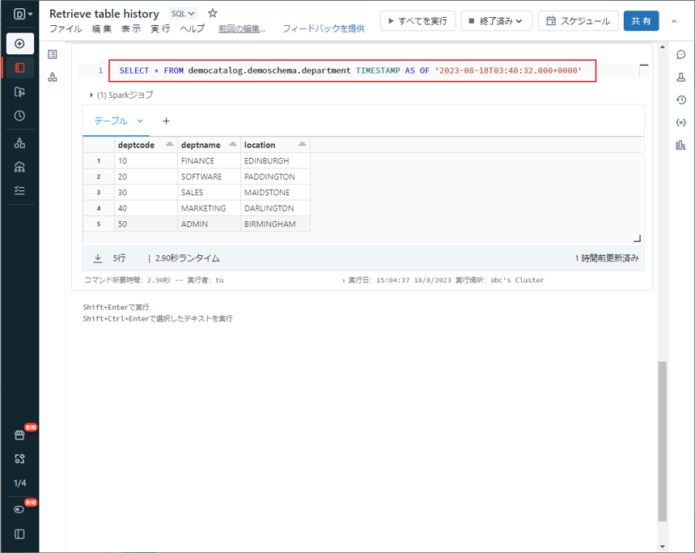Click the フィードバックを提供 link
Screen dimensions: 695x553
323,28
